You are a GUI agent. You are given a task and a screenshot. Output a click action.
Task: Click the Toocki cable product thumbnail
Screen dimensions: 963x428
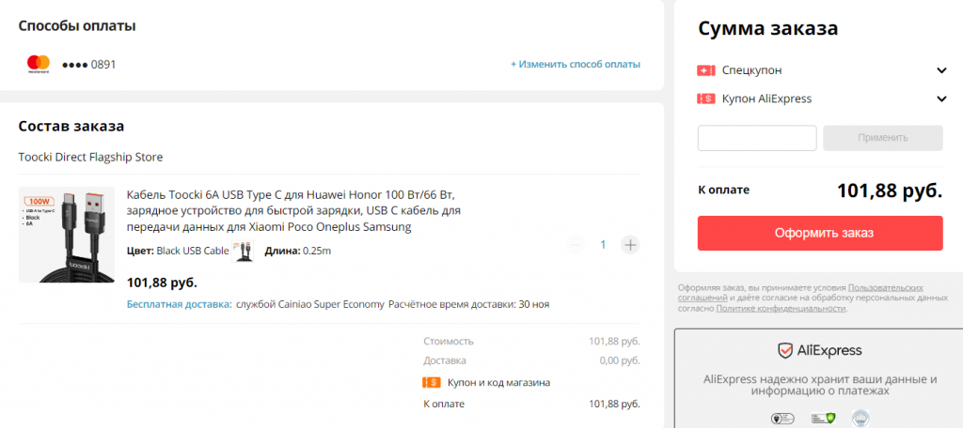tap(67, 235)
